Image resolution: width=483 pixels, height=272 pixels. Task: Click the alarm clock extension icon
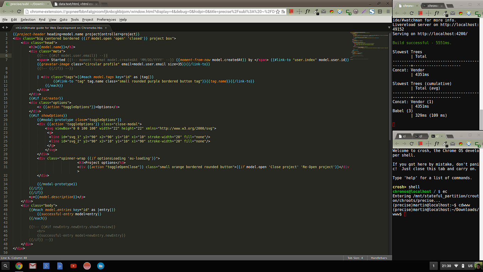click(340, 12)
